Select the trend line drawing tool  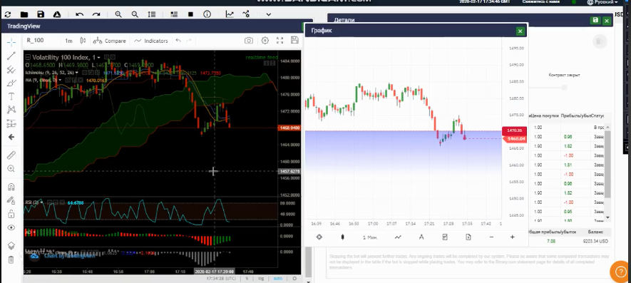(11, 56)
